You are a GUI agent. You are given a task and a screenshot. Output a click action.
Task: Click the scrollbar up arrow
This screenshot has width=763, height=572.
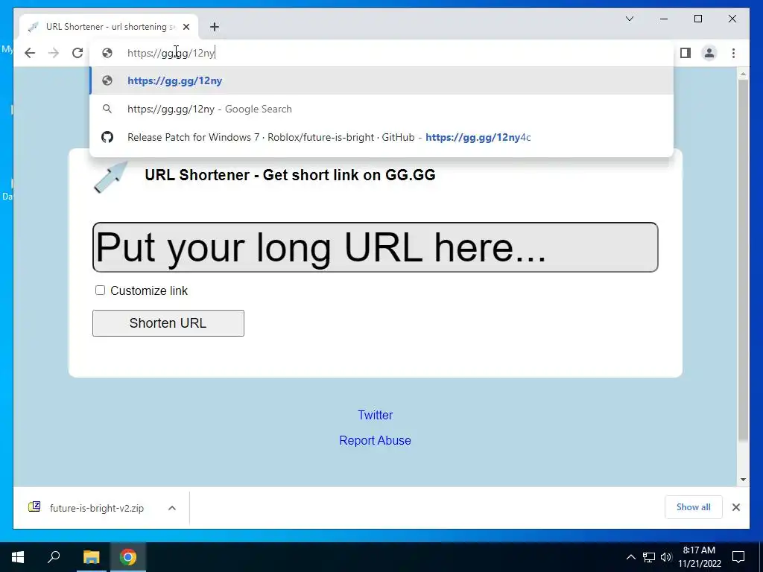[743, 74]
